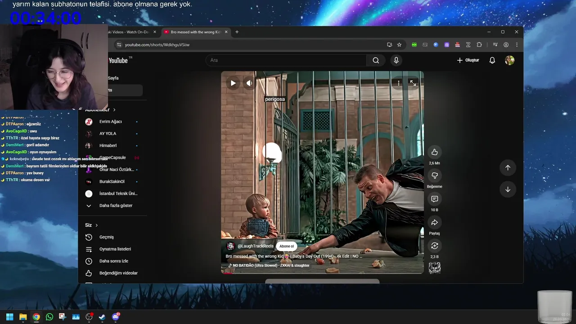Go to the previous Short (up arrow)
576x324 pixels.
tap(508, 167)
